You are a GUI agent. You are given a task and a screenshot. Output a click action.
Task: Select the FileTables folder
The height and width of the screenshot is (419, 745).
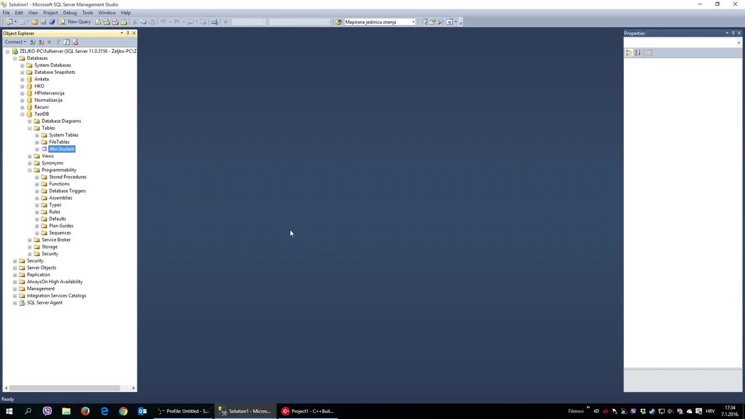(59, 142)
